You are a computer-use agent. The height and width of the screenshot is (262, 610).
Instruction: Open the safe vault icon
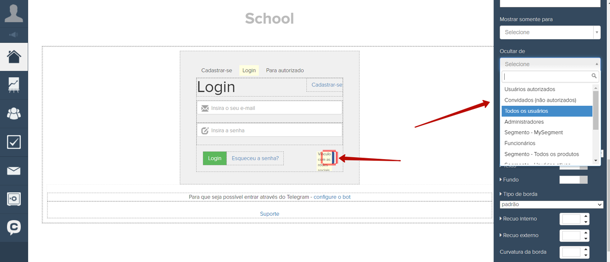click(x=14, y=199)
